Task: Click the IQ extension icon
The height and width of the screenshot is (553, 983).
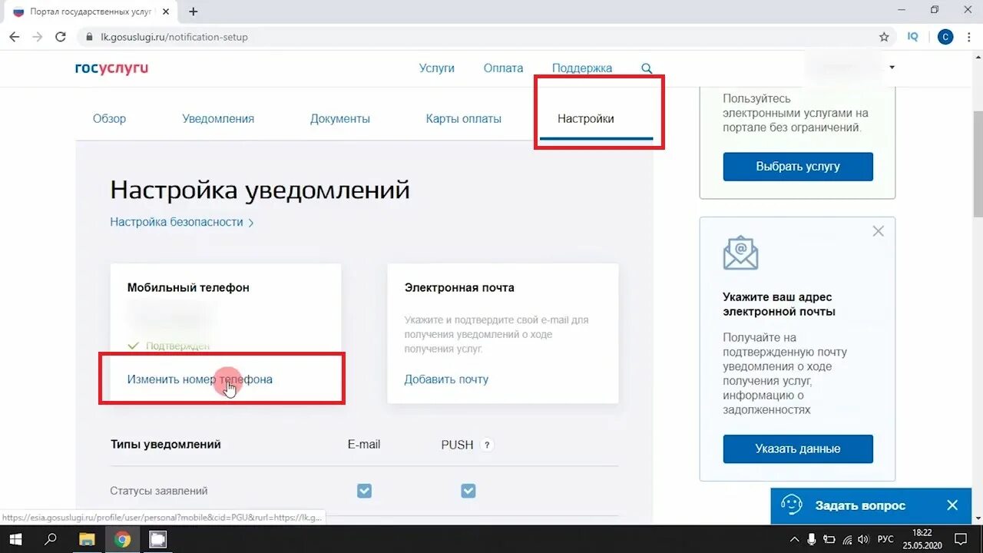Action: (912, 37)
